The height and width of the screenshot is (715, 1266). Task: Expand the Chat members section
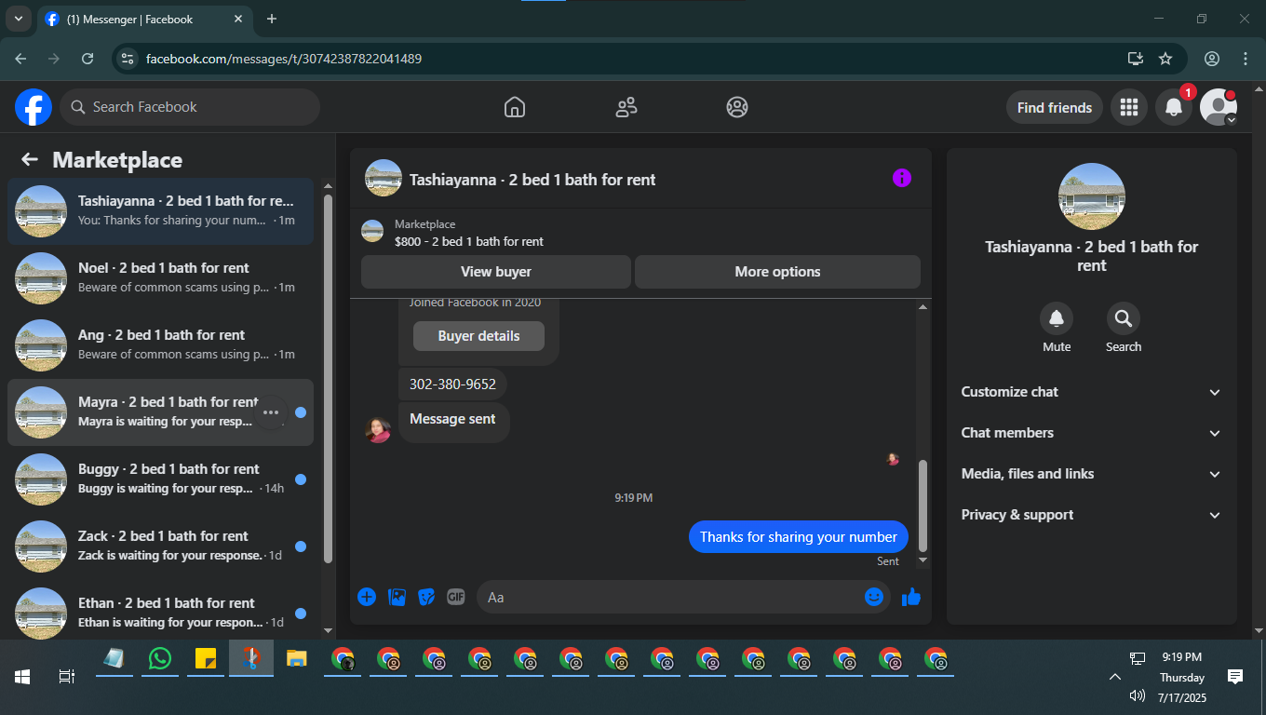[x=1092, y=433]
